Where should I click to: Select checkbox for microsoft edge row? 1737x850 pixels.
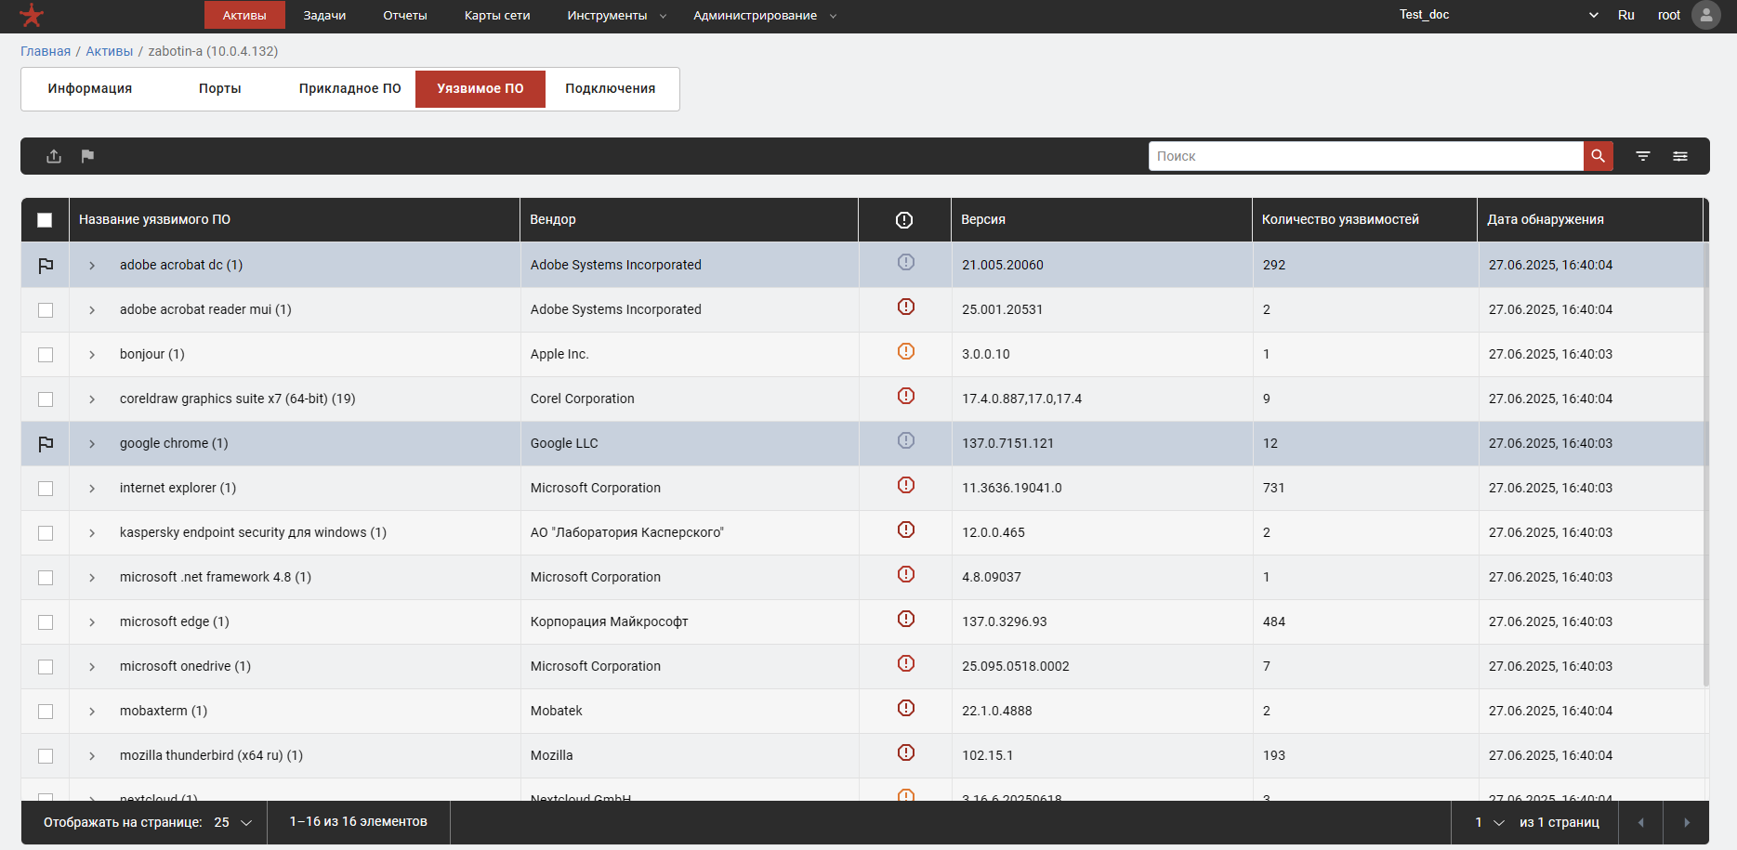click(46, 622)
